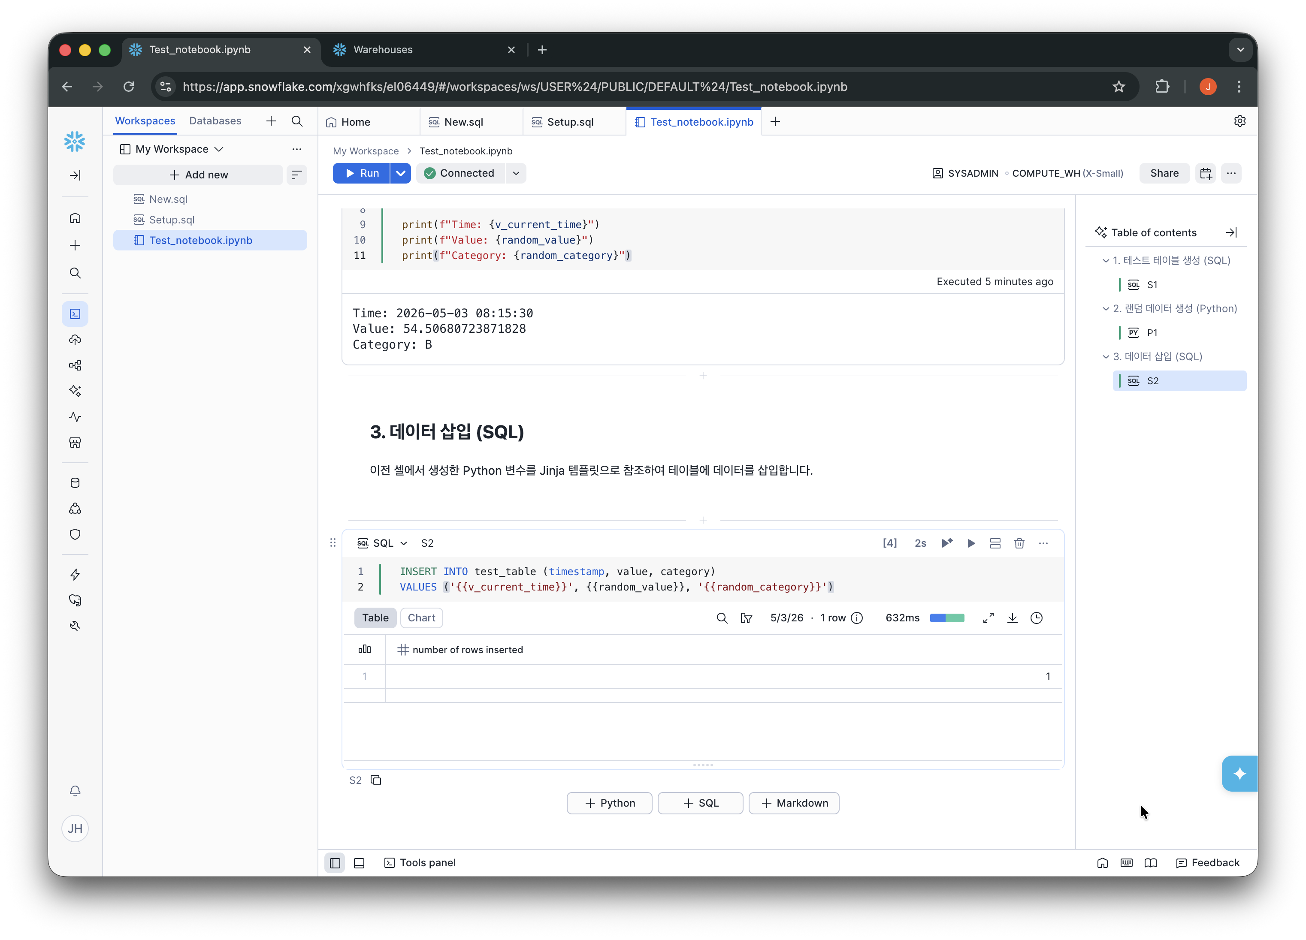Switch to the Databases tab
This screenshot has width=1306, height=940.
[x=215, y=121]
